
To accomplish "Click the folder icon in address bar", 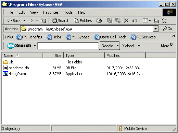I will click(24, 29).
